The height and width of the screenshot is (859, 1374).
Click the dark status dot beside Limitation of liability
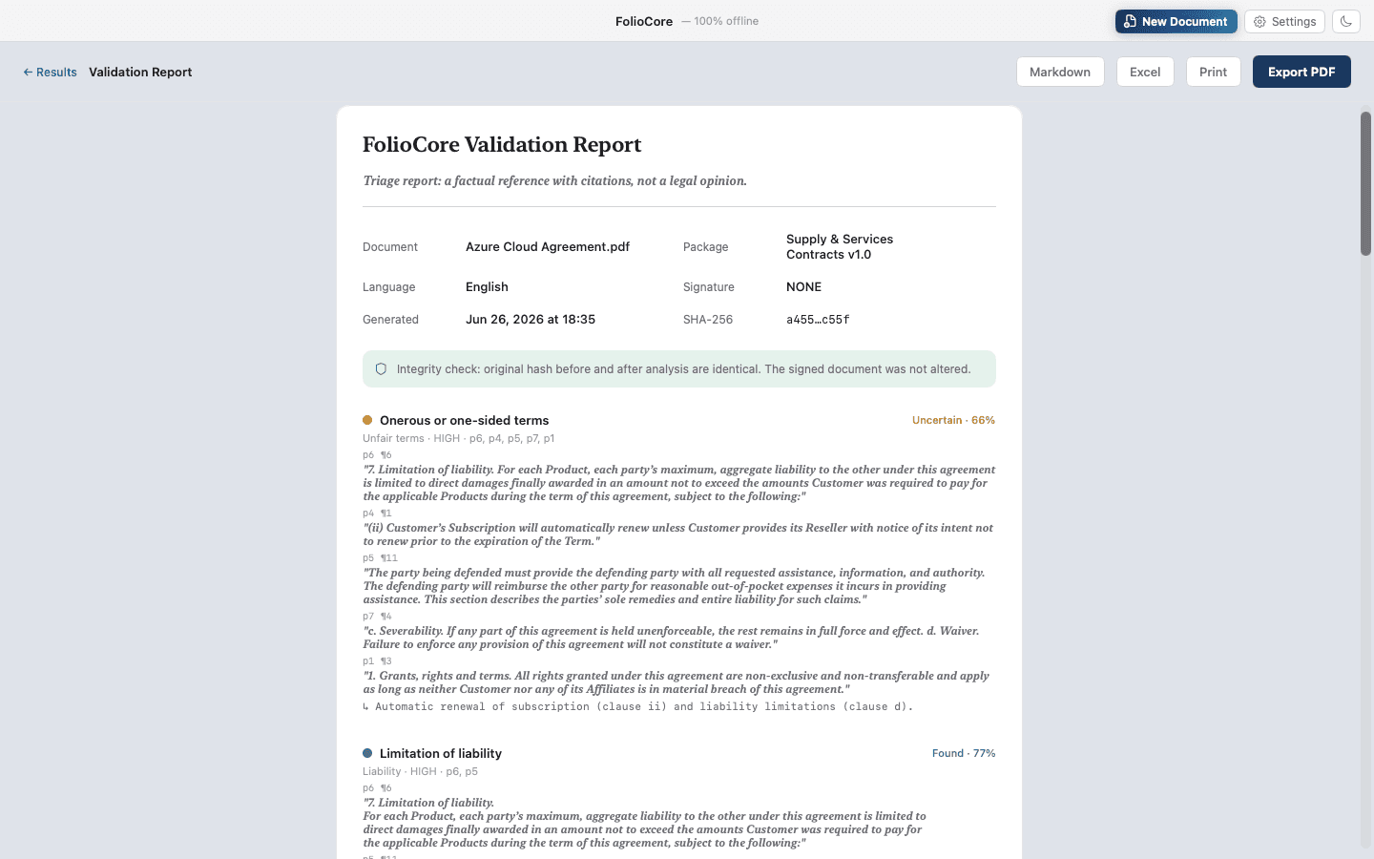(x=367, y=753)
